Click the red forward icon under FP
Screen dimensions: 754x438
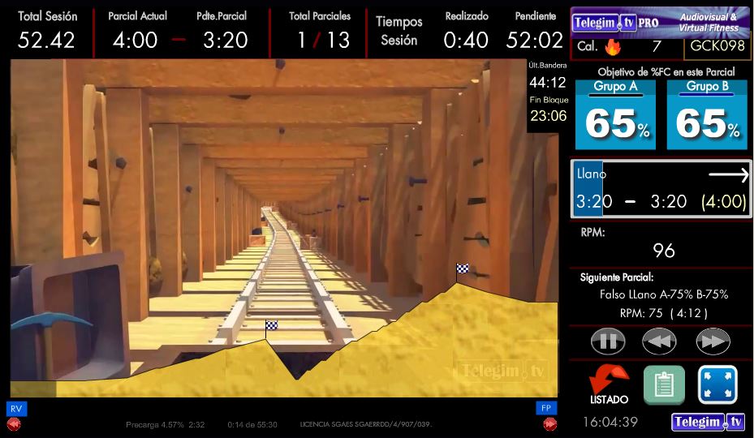(x=549, y=423)
